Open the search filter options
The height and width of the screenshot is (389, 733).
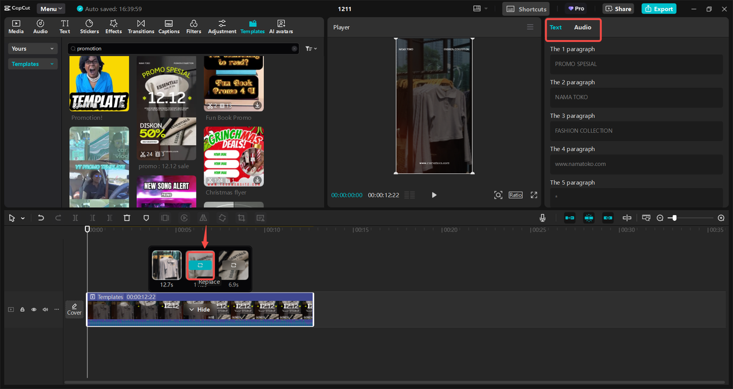311,49
